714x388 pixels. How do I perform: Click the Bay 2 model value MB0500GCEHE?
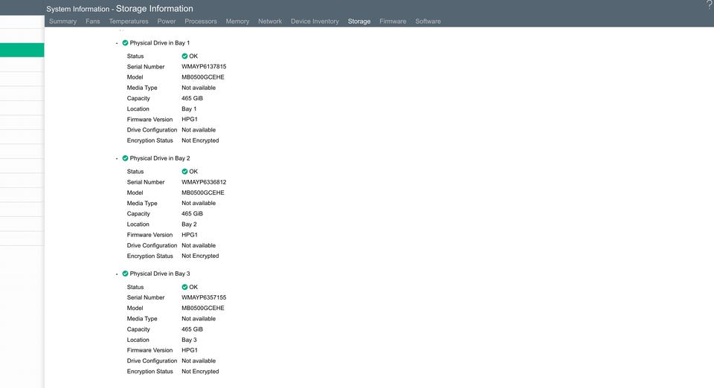click(203, 193)
